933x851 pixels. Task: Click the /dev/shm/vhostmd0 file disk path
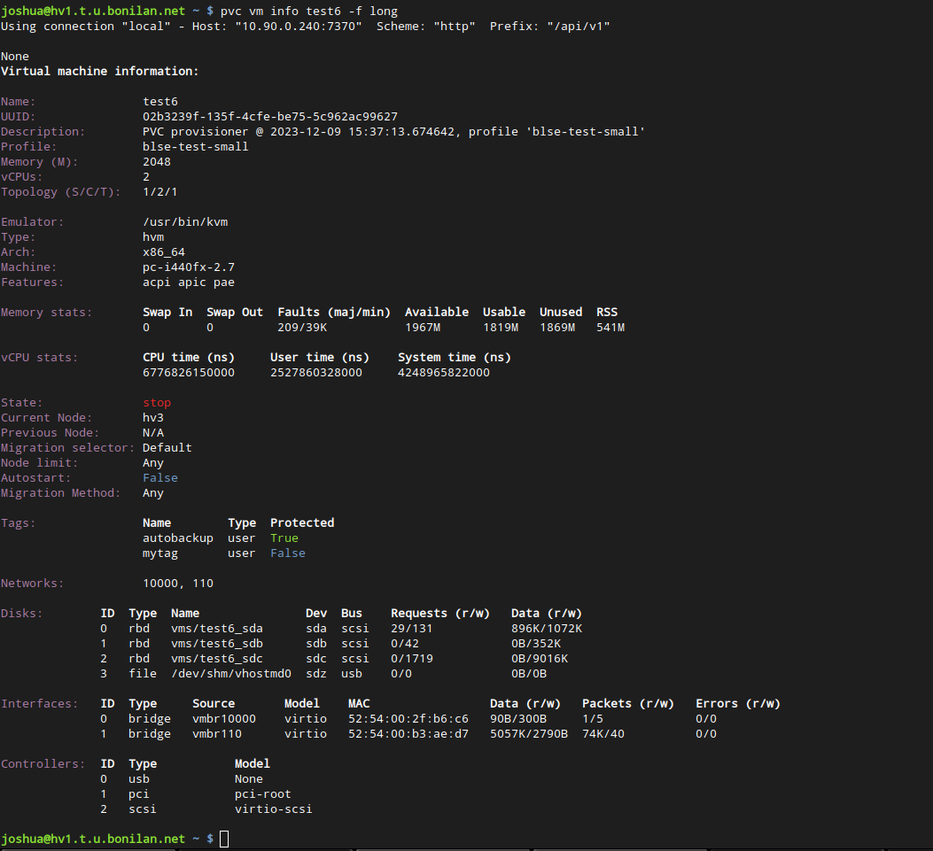coord(230,673)
